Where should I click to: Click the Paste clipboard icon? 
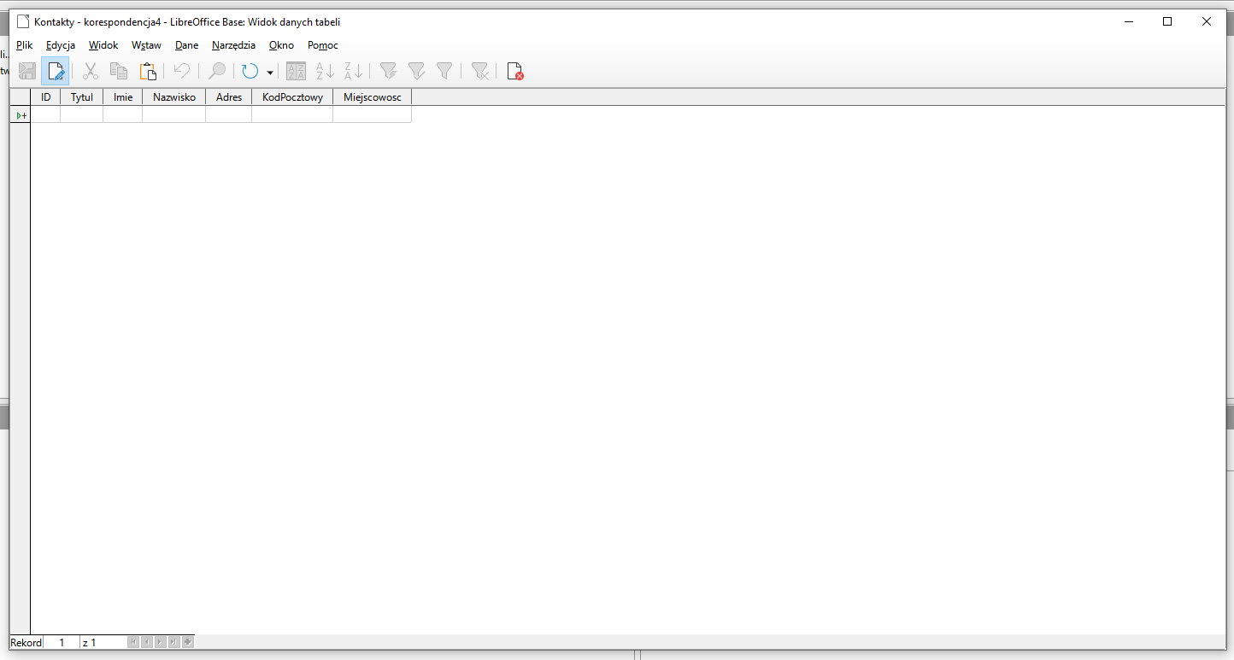(x=148, y=72)
